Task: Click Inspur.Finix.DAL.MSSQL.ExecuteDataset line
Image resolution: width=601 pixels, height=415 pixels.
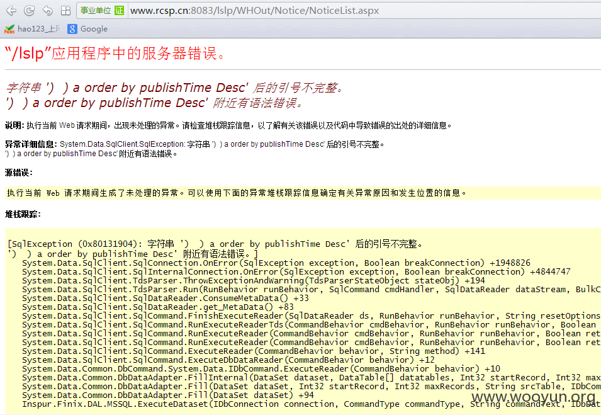Action: [x=312, y=404]
